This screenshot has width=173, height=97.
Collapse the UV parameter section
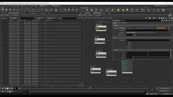114,38
